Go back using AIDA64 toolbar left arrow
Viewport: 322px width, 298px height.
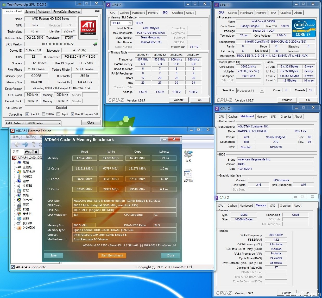point(17,144)
